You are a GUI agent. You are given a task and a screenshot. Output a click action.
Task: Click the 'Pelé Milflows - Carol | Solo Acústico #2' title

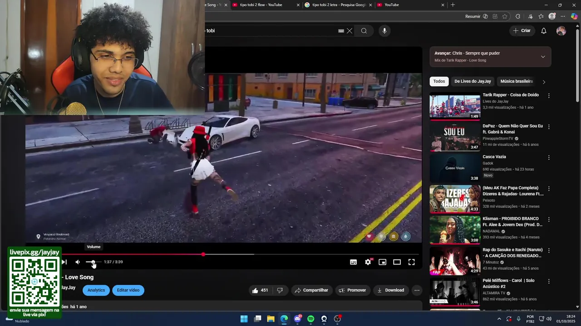point(509,283)
